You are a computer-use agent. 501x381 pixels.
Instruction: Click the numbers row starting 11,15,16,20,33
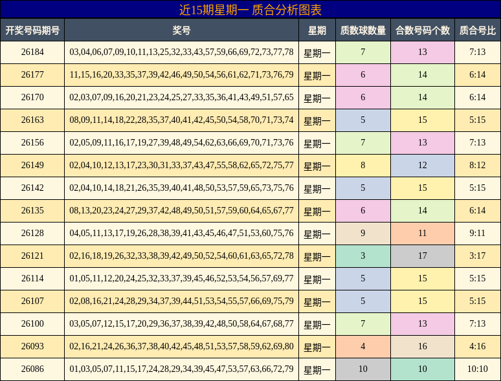pyautogui.click(x=181, y=75)
